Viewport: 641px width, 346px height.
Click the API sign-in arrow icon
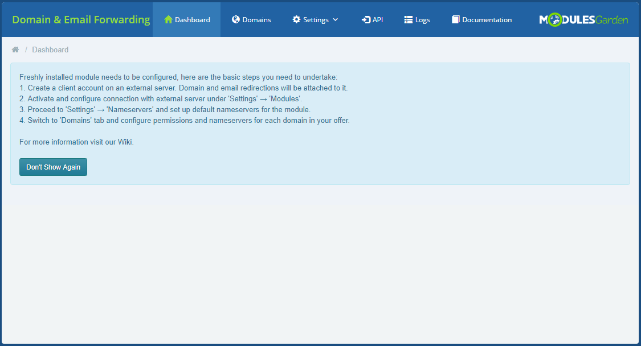pos(366,19)
